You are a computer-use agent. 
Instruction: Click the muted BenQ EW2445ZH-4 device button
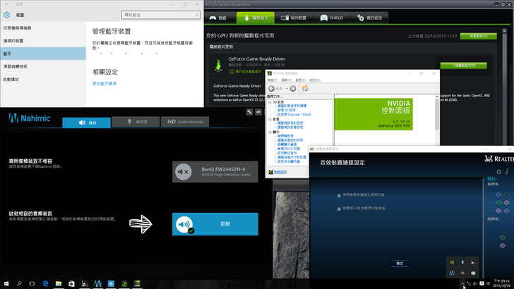[x=215, y=171]
